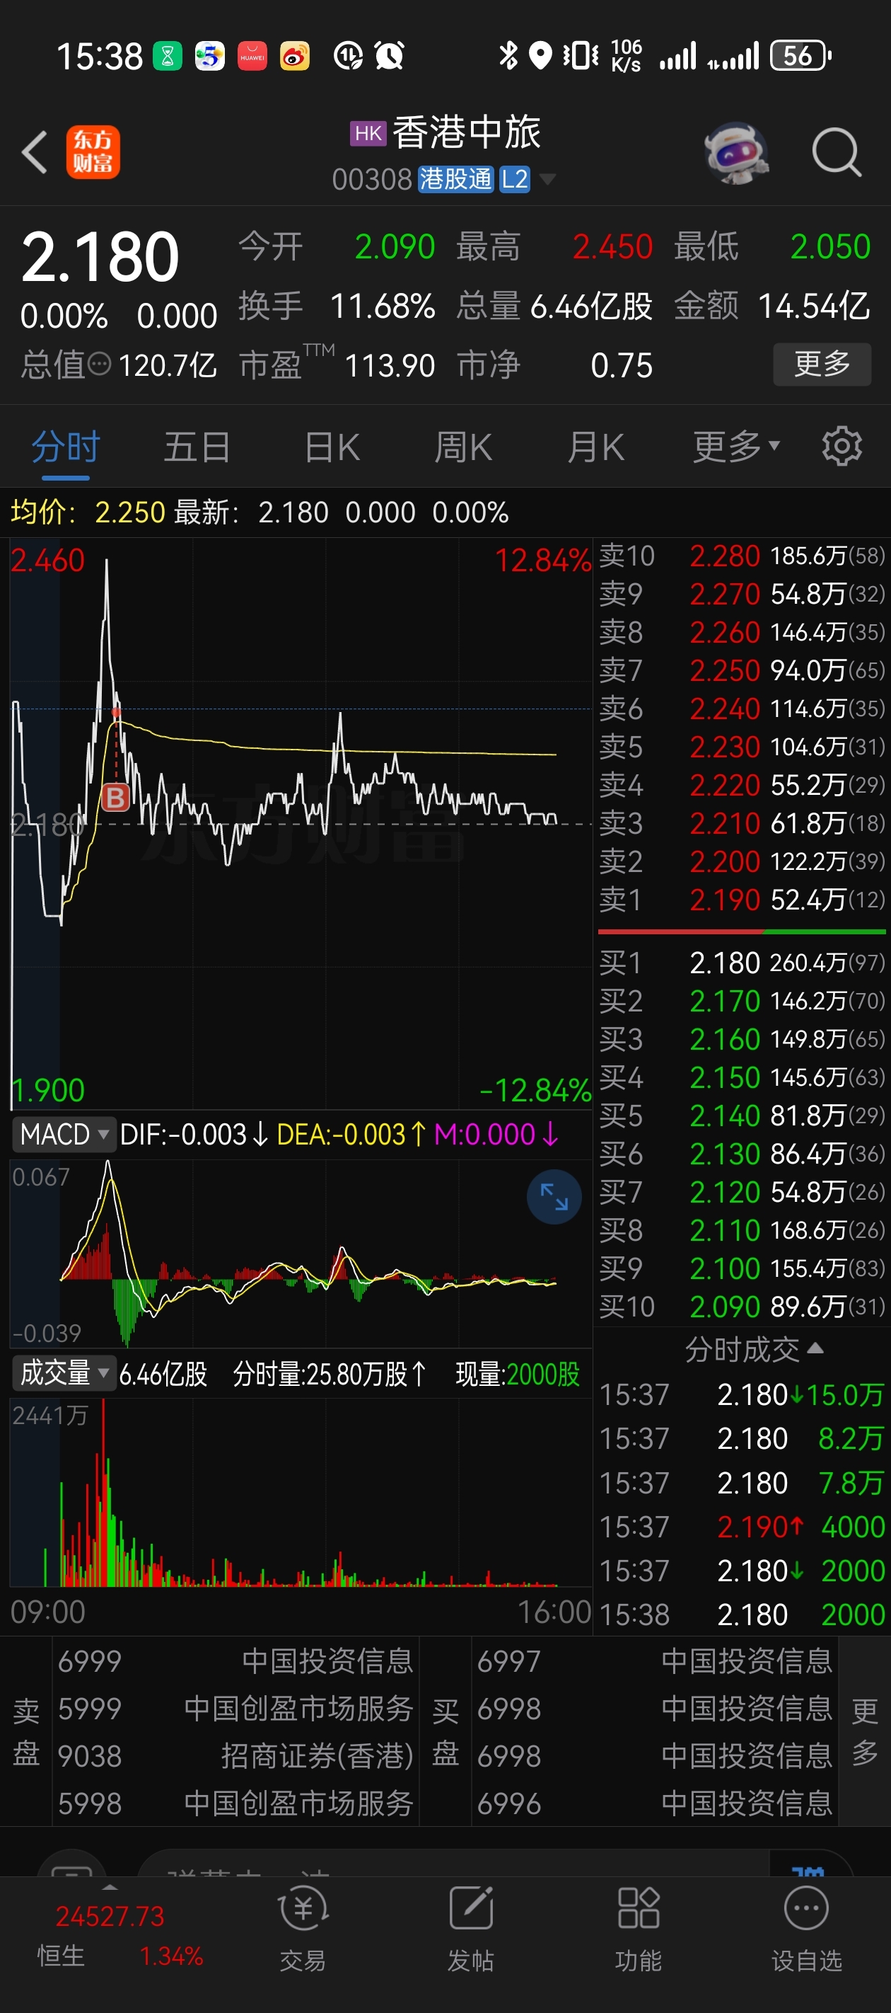Tap the 港股通 badge

[455, 180]
